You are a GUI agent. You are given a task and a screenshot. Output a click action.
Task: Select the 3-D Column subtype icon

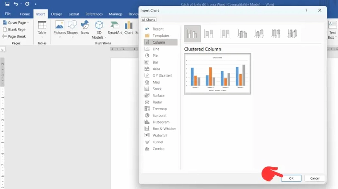point(292,34)
